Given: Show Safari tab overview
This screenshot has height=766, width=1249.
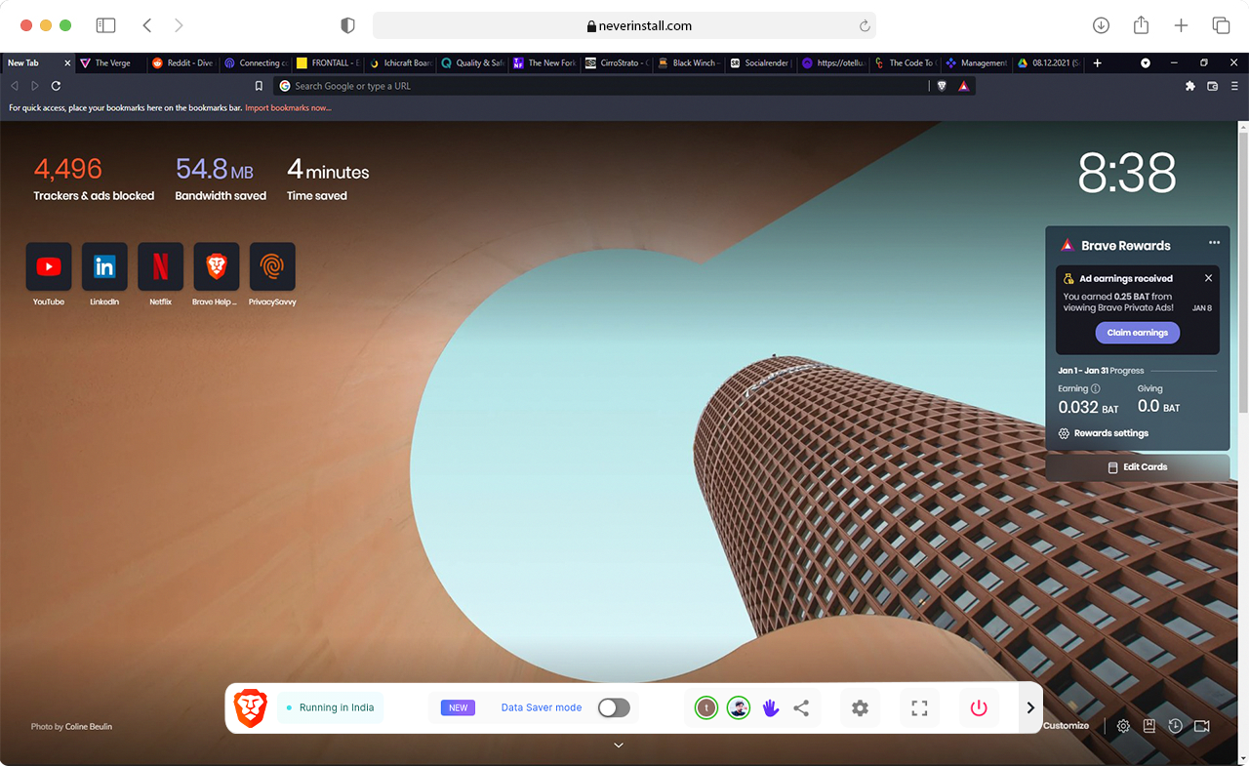Looking at the screenshot, I should (x=1221, y=25).
